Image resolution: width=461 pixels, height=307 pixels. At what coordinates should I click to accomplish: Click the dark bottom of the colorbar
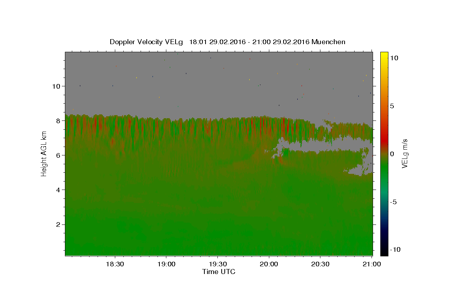point(384,253)
